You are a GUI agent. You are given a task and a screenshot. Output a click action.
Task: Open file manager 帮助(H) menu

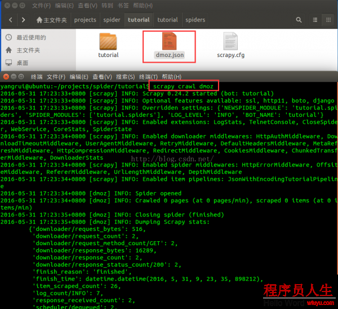pyautogui.click(x=143, y=6)
